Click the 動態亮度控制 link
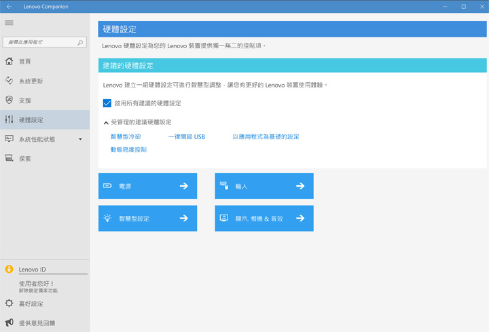This screenshot has width=489, height=332. tap(128, 149)
